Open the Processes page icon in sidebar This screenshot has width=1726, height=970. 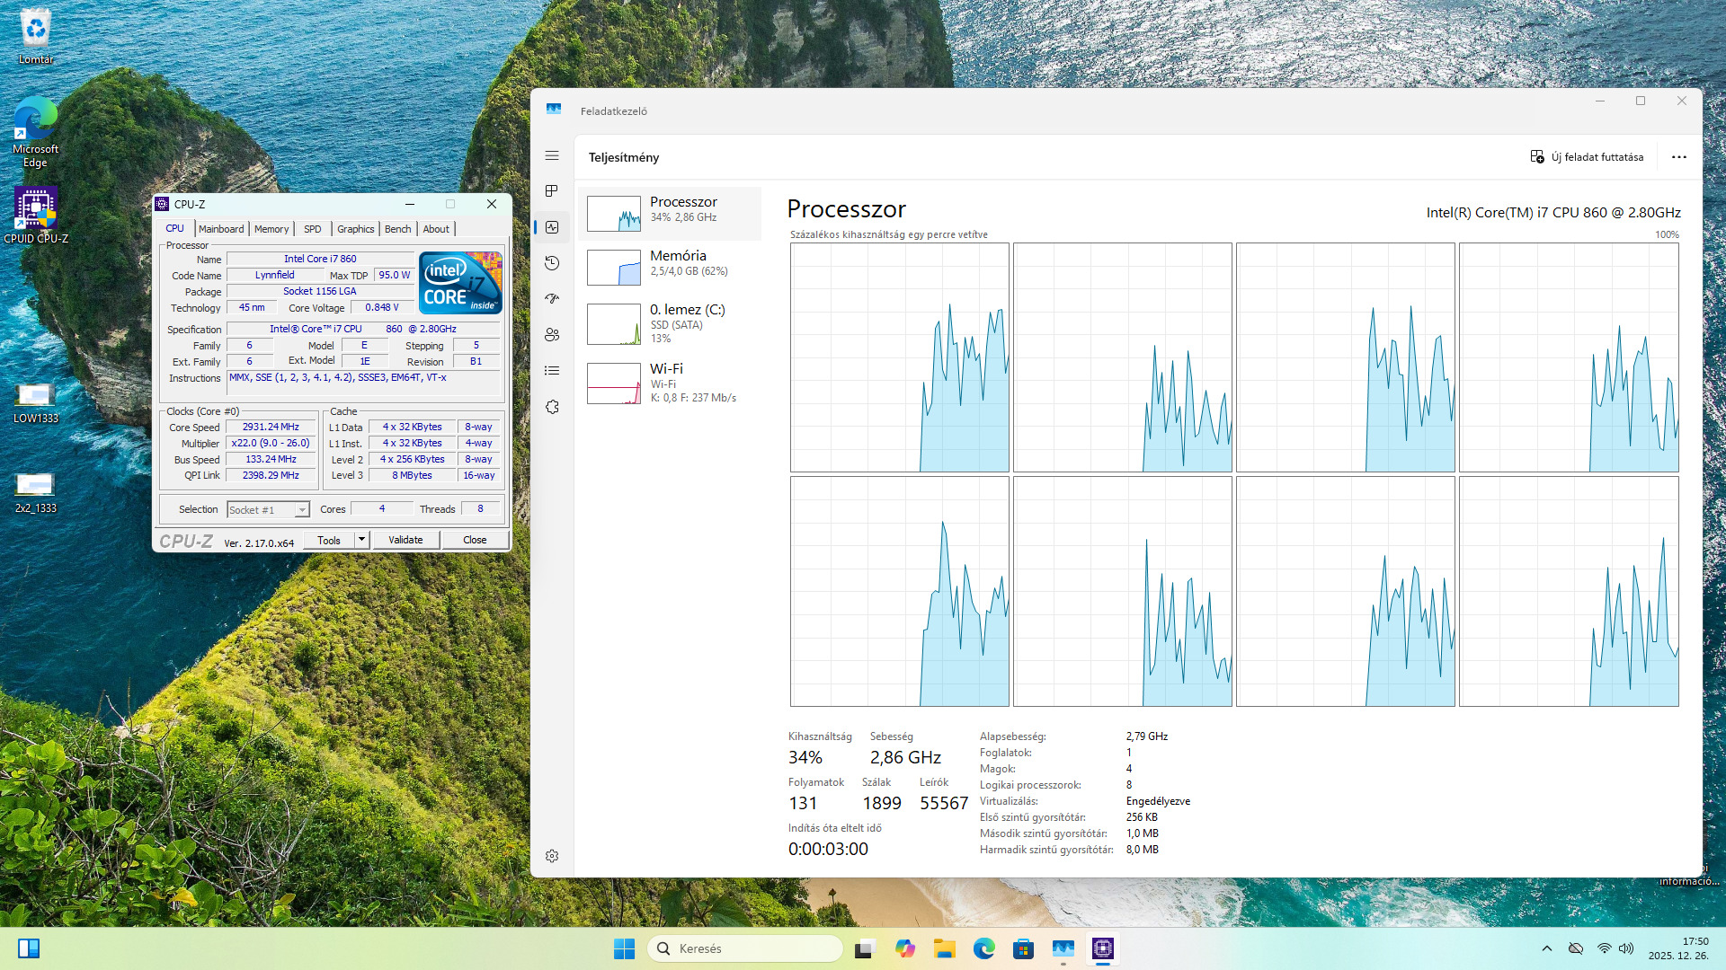click(x=552, y=191)
